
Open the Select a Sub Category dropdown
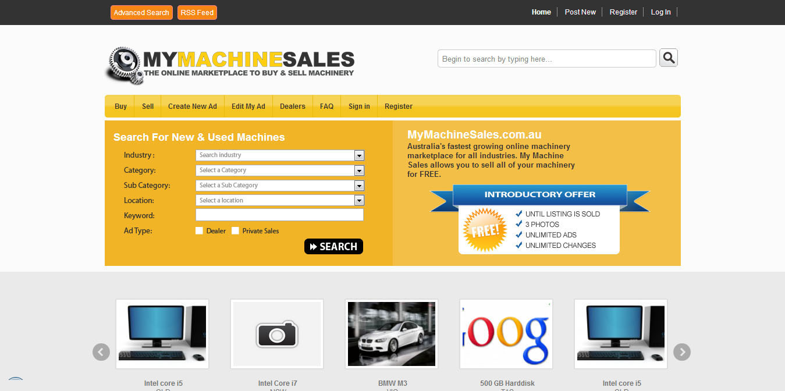tap(280, 186)
